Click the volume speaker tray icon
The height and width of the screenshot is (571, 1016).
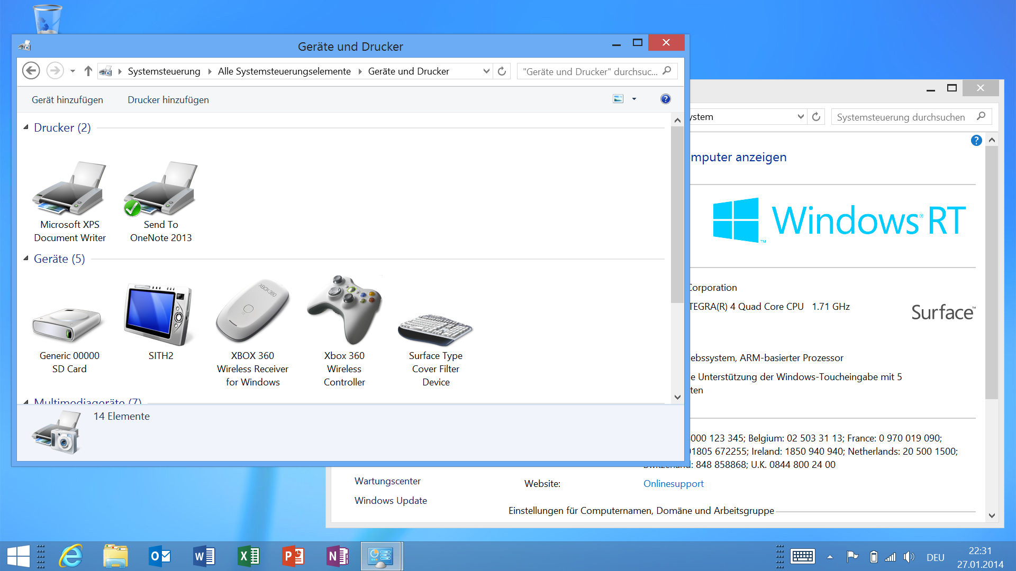[x=909, y=557]
